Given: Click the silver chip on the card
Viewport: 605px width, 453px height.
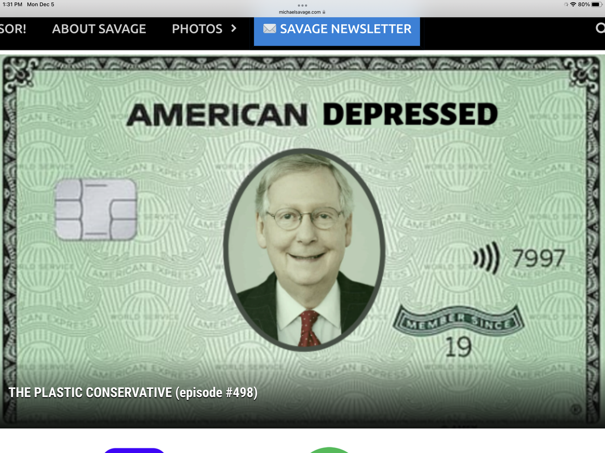Looking at the screenshot, I should [96, 210].
